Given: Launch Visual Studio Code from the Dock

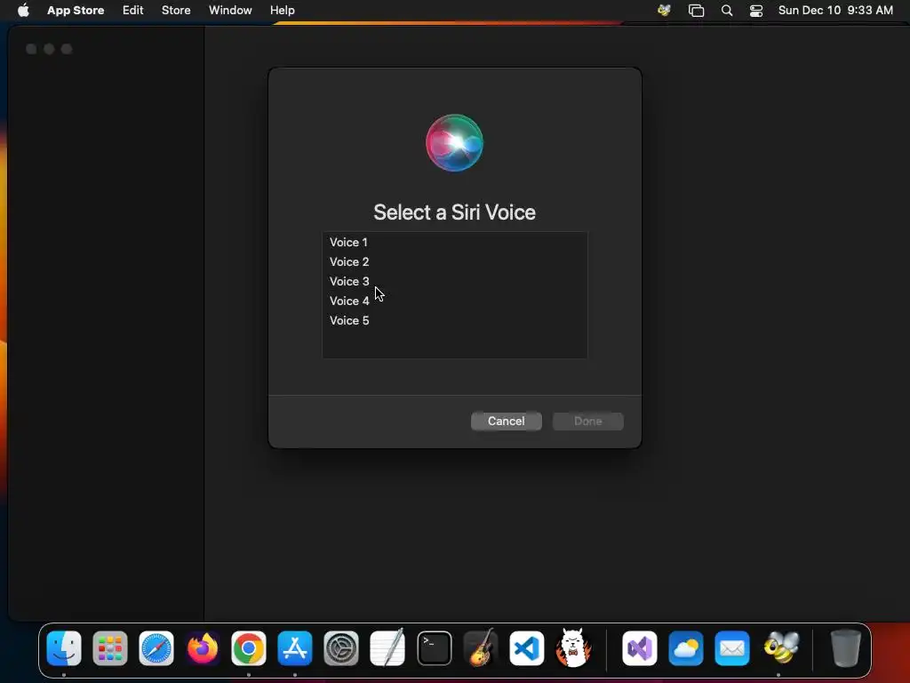Looking at the screenshot, I should click(x=527, y=648).
